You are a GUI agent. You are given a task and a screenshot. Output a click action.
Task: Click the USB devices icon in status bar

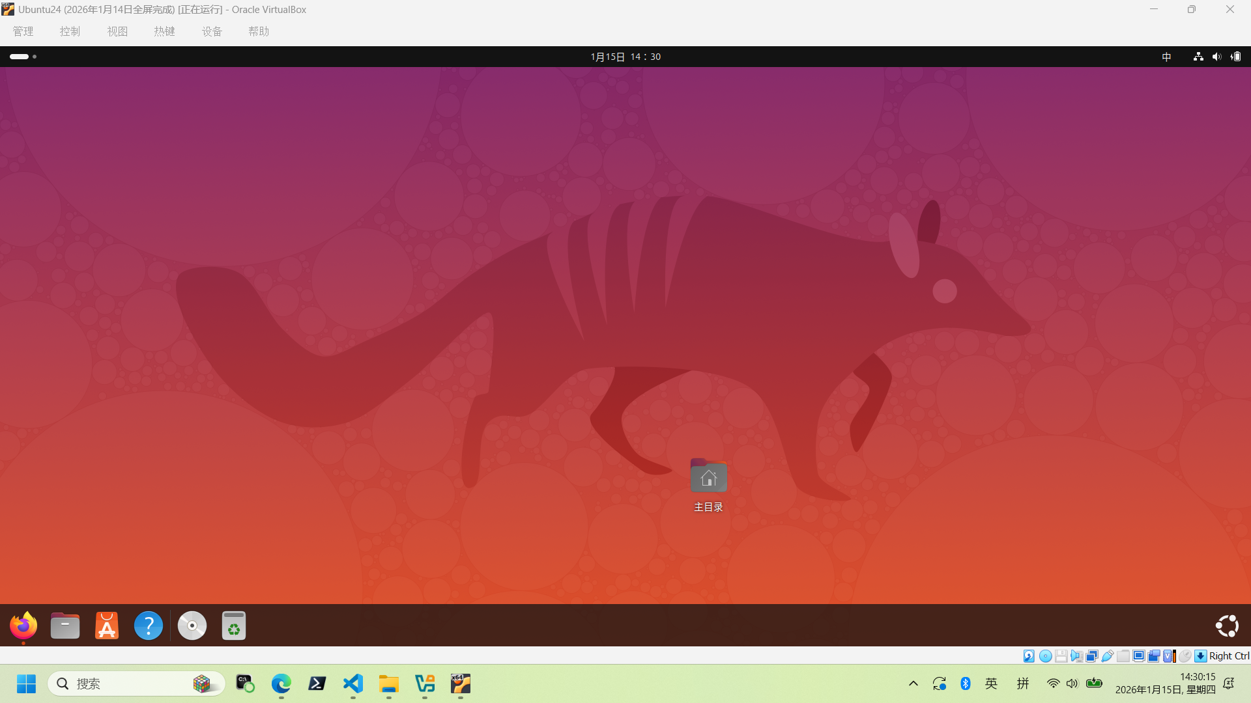[x=1107, y=655]
